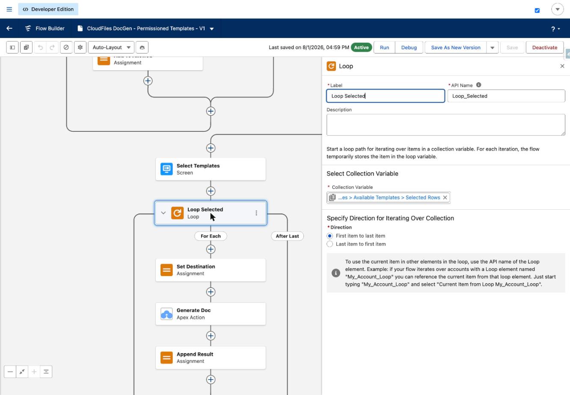Click the Collection Variable combobox pill
Viewport: 570px width, 395px height.
pos(389,197)
